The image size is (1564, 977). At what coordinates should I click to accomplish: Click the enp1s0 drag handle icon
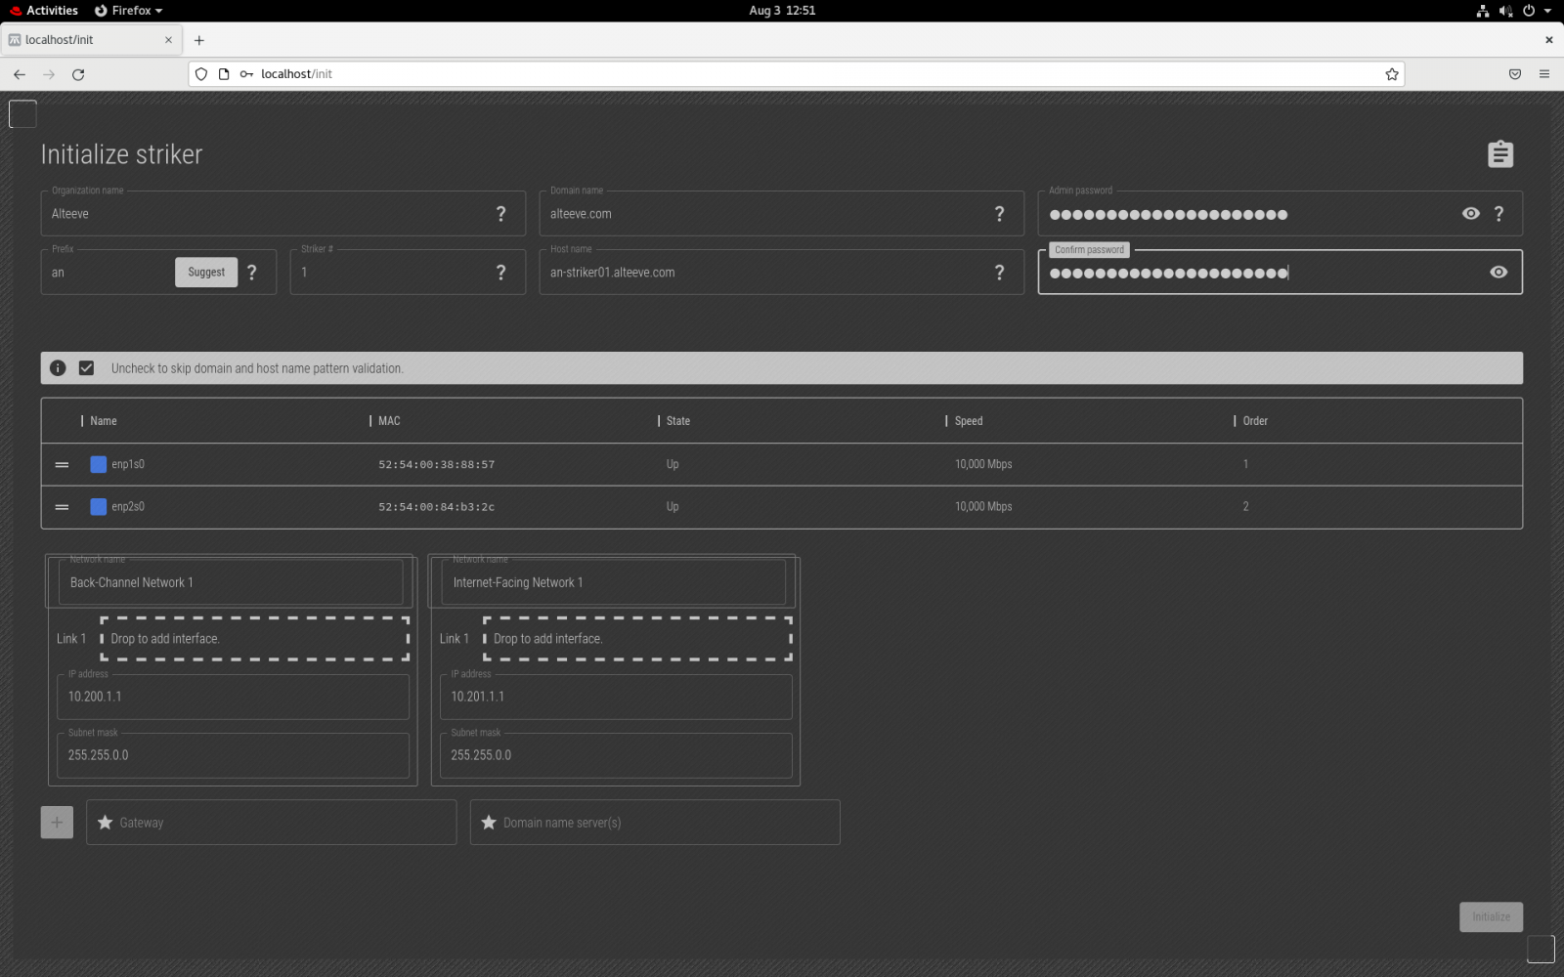62,465
